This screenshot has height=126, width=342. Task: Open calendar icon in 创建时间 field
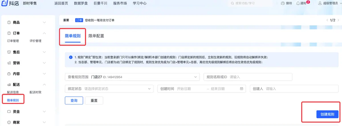point(242,89)
